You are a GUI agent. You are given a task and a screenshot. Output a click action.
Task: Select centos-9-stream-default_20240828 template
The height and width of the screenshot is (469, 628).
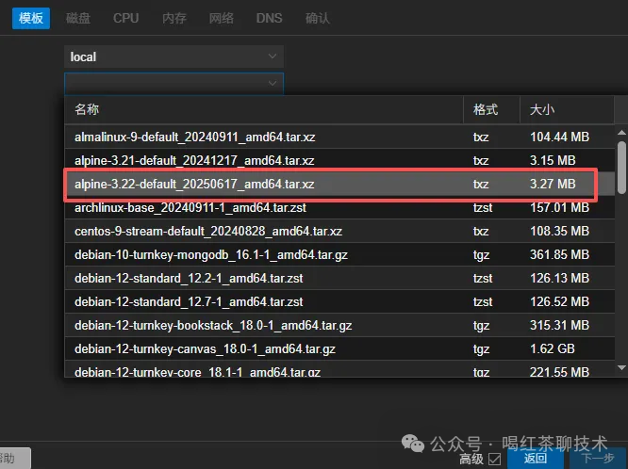point(339,232)
